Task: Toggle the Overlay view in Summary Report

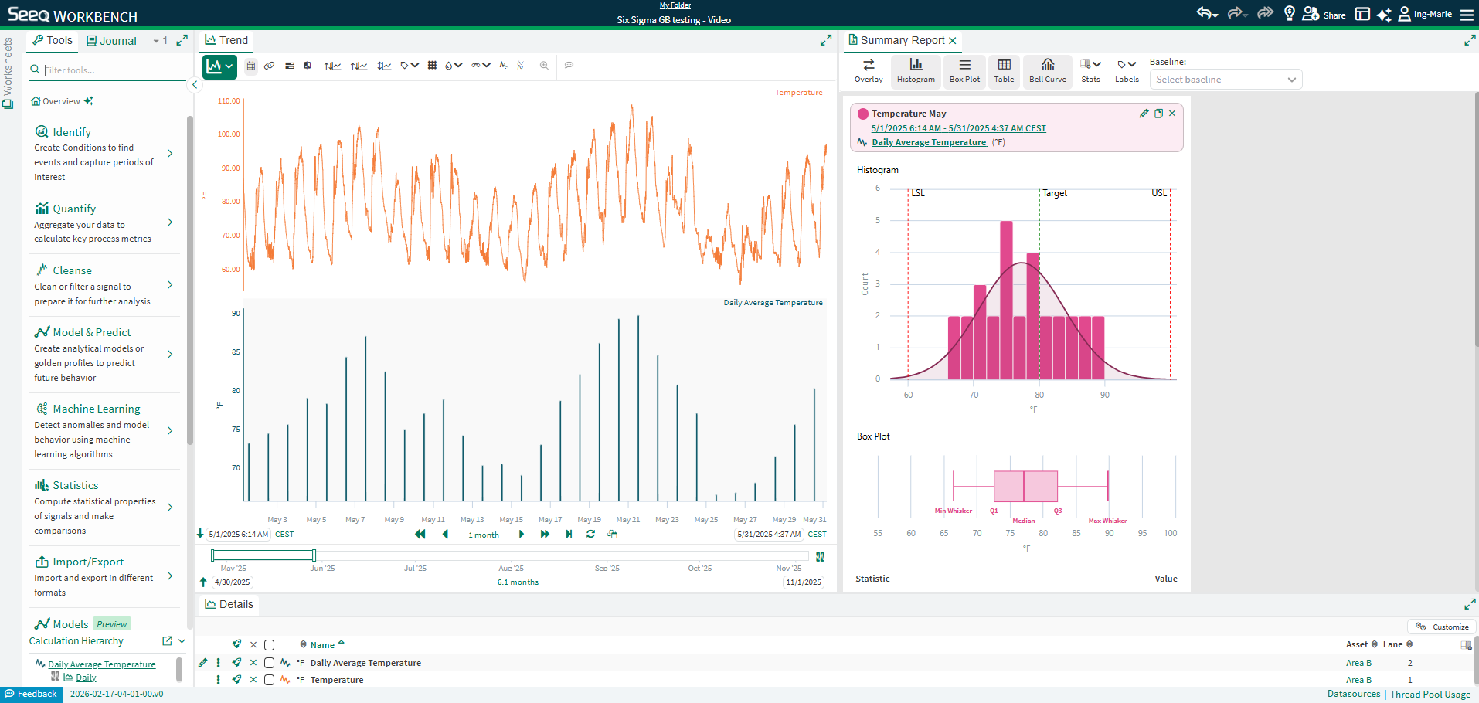Action: 869,71
